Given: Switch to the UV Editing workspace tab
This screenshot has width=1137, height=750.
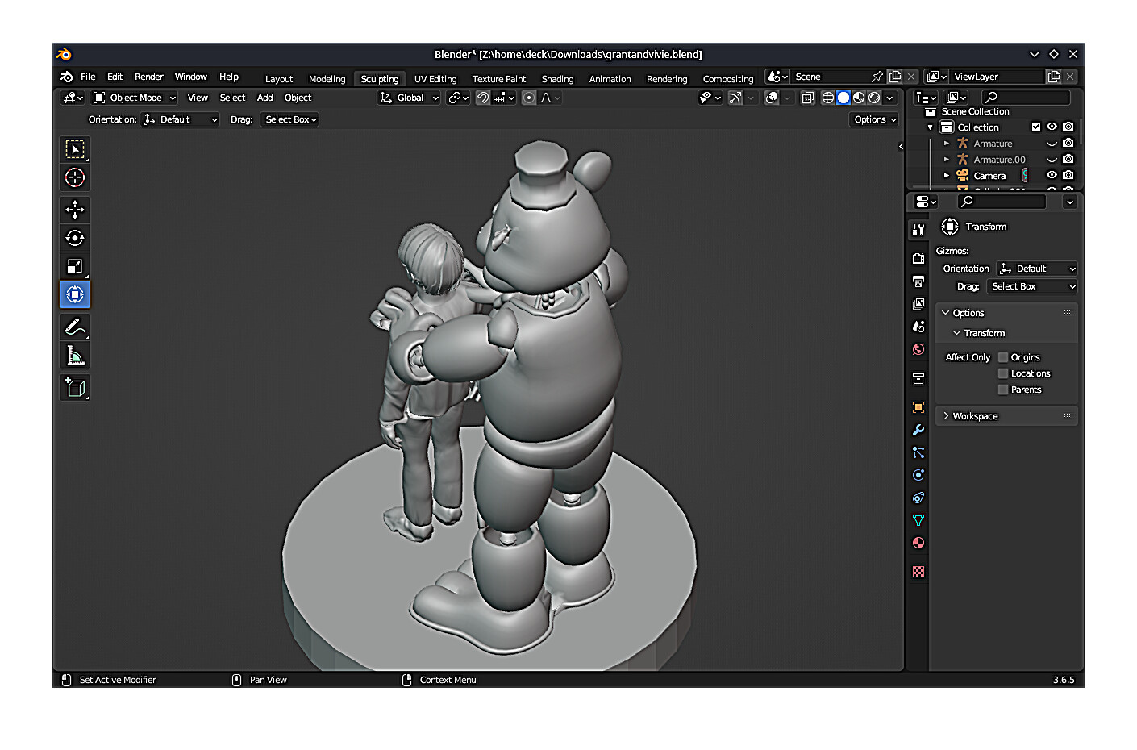Looking at the screenshot, I should pyautogui.click(x=435, y=79).
